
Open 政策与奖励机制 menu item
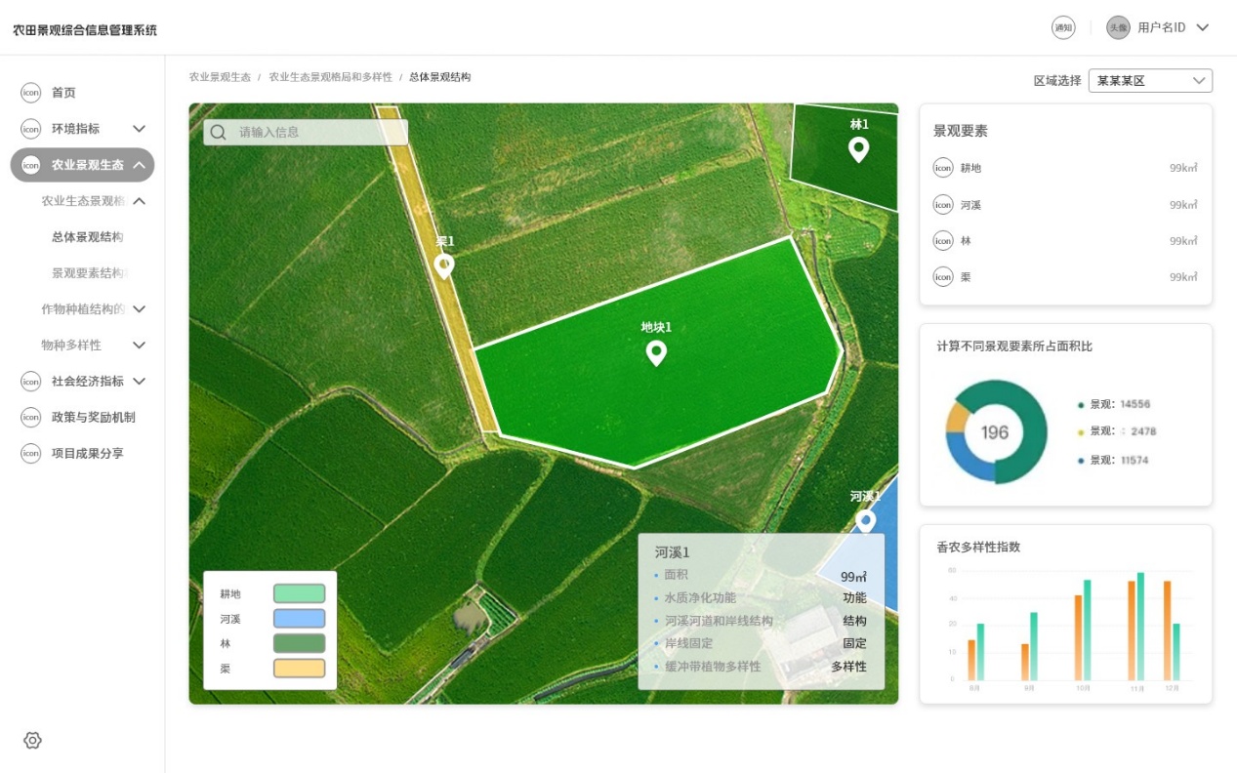click(93, 418)
